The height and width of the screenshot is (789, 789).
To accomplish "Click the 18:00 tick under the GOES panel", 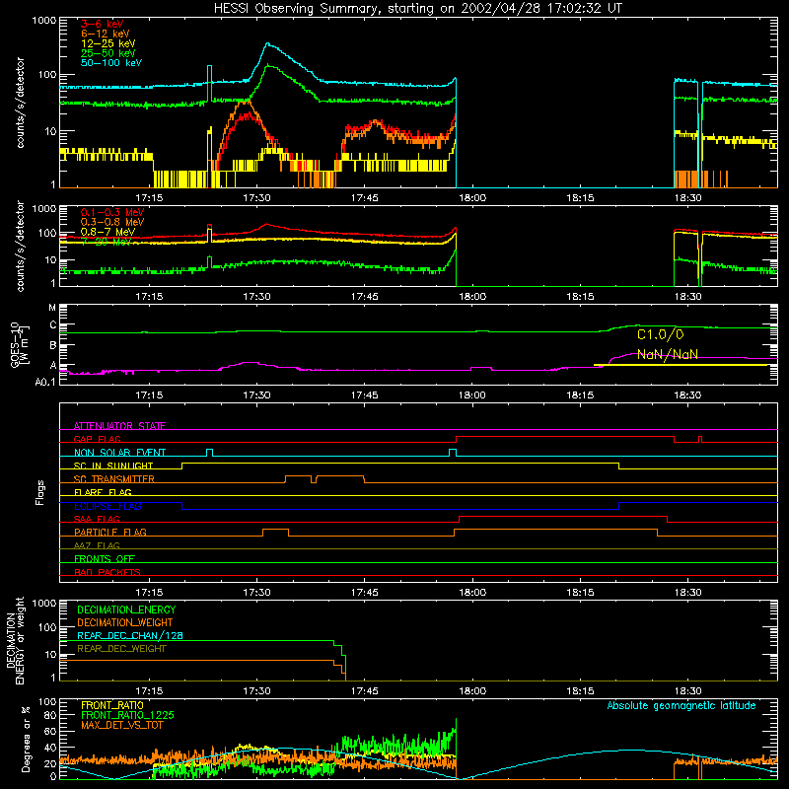I will (x=472, y=395).
